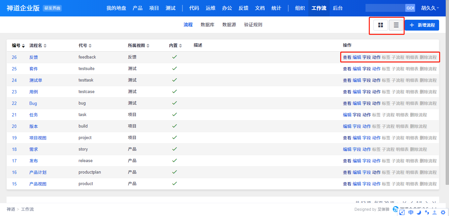Toggle IME Chinese/English 中 indicator

(411, 212)
